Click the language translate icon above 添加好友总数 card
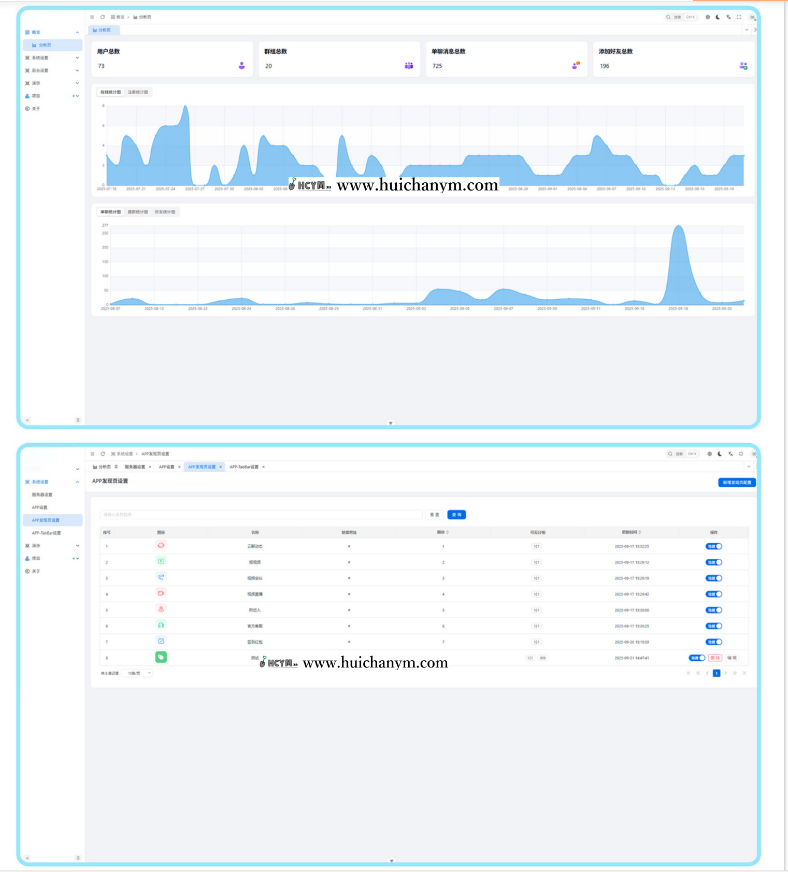The height and width of the screenshot is (872, 788). (x=728, y=17)
